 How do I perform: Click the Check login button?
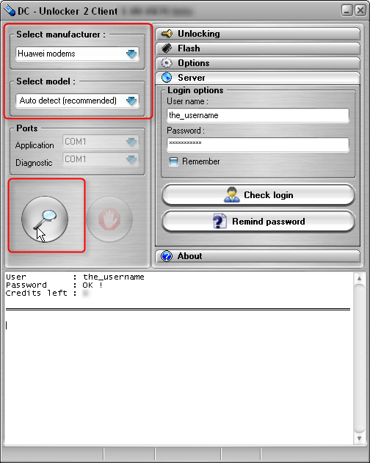point(258,195)
